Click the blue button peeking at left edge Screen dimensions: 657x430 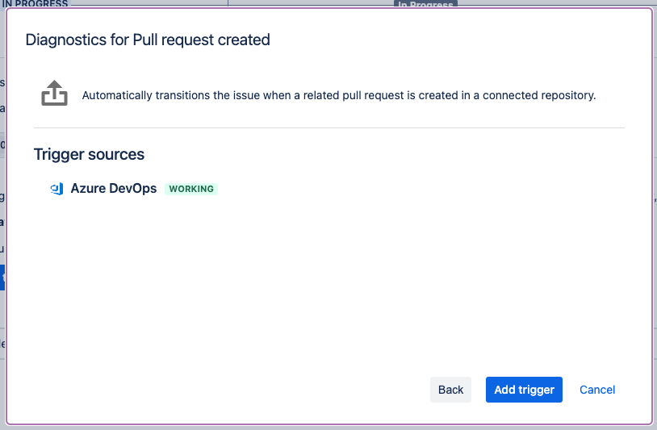pos(2,278)
